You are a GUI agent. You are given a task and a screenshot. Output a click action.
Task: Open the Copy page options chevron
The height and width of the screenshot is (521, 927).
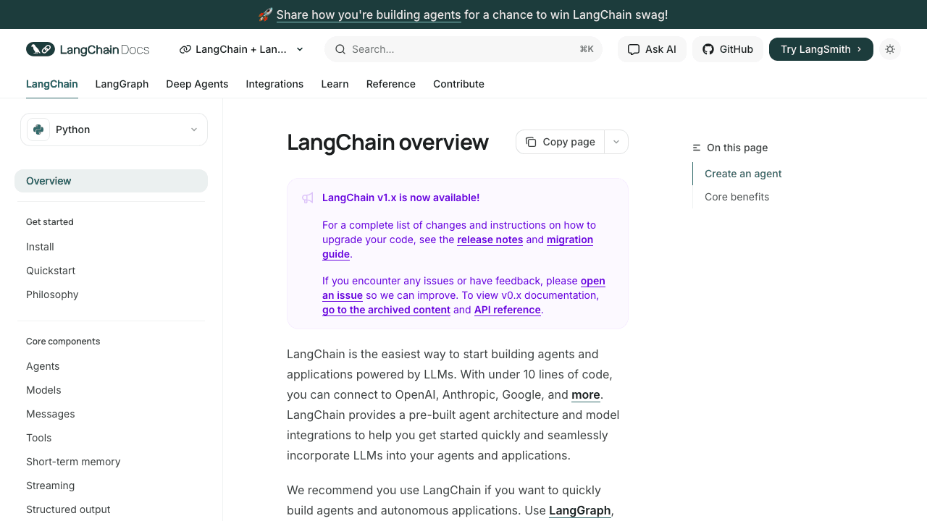click(616, 142)
